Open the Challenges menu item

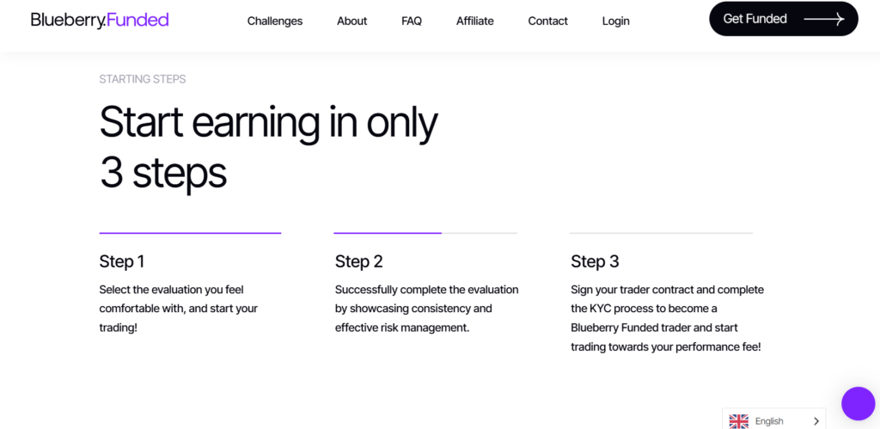275,21
